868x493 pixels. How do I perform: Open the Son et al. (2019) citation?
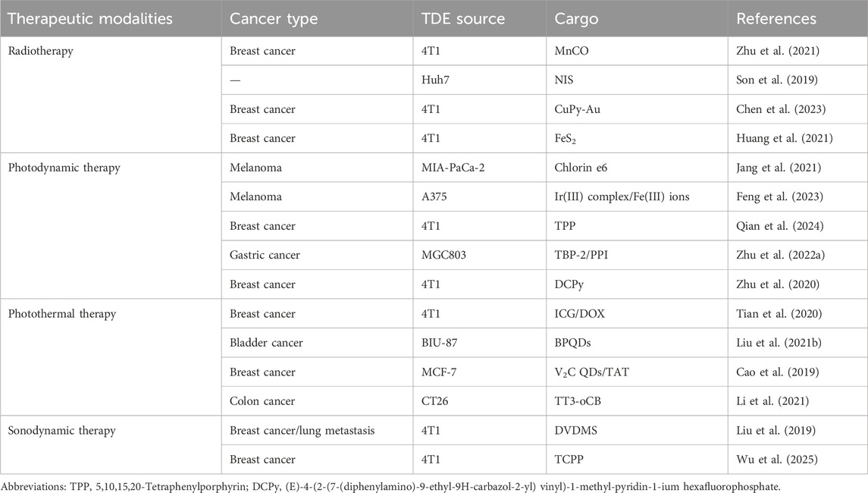(777, 80)
